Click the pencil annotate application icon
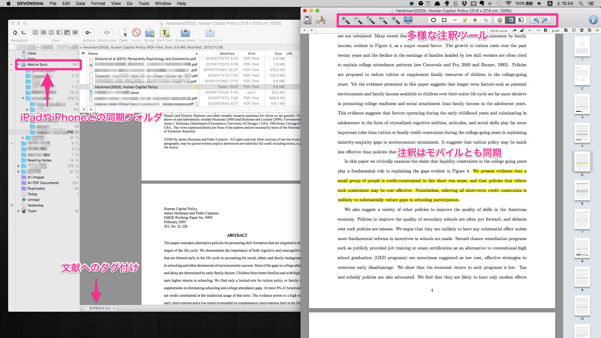601x338 pixels. [x=321, y=20]
